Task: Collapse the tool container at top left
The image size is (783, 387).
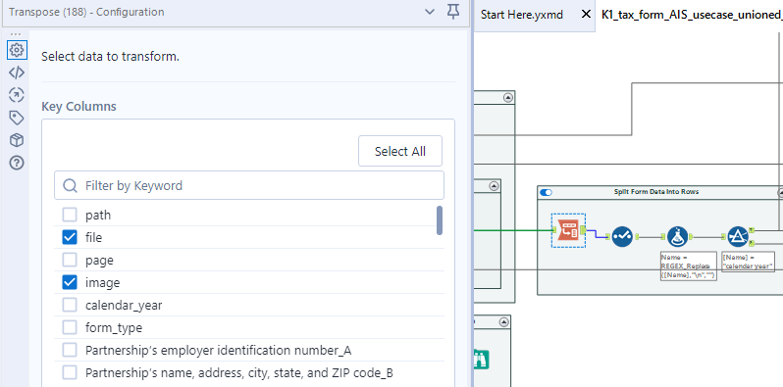Action: 508,98
